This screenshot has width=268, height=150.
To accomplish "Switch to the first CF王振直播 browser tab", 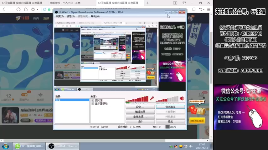I will 22,3.
